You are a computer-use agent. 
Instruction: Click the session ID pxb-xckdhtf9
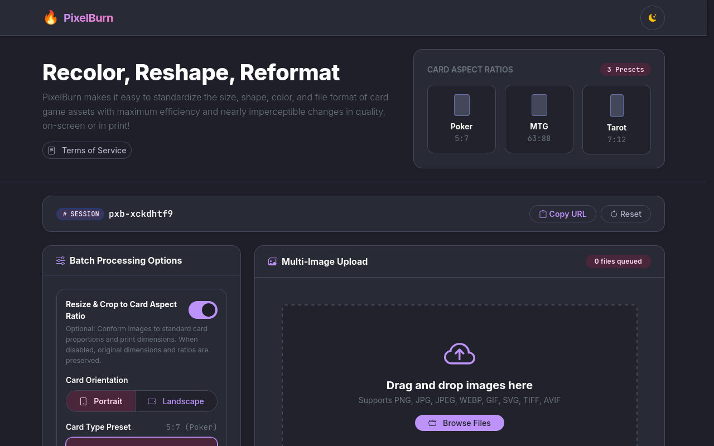141,214
